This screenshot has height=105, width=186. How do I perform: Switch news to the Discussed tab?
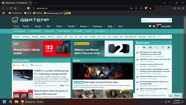click(x=36, y=65)
